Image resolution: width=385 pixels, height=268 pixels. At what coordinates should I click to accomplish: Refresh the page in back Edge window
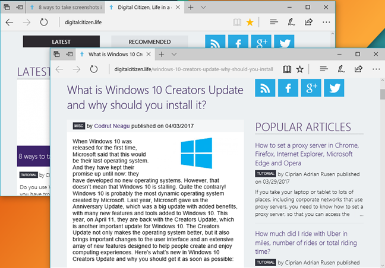click(44, 23)
